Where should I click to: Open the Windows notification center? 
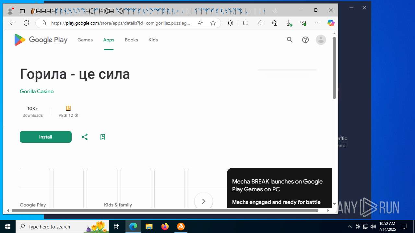coord(404,227)
